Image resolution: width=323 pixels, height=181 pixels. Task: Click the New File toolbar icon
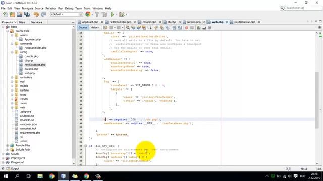[6, 14]
